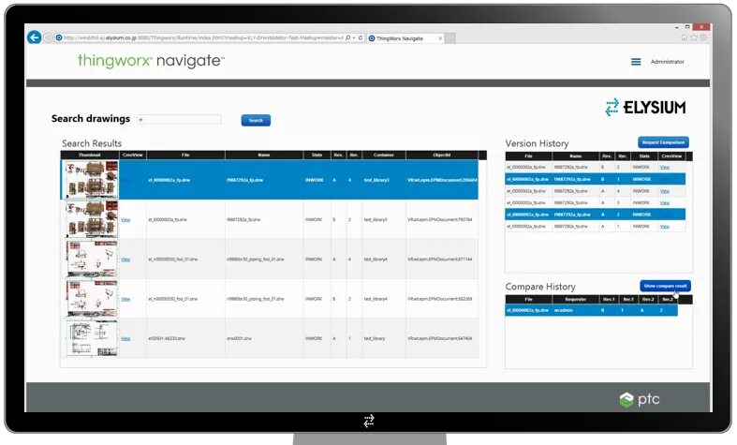Click Compare History Rev.2 column header
Screen dimensions: 737x445
coord(648,299)
